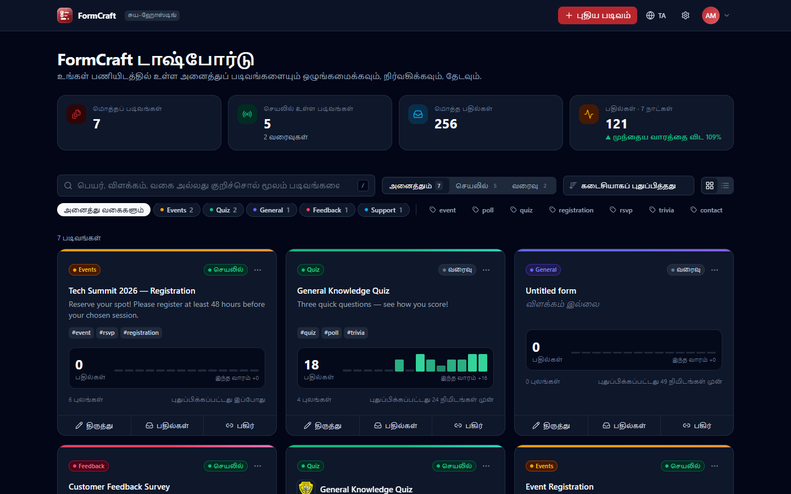Open the Tech Summit 2026 — Registration title
The height and width of the screenshot is (494, 791).
[132, 291]
